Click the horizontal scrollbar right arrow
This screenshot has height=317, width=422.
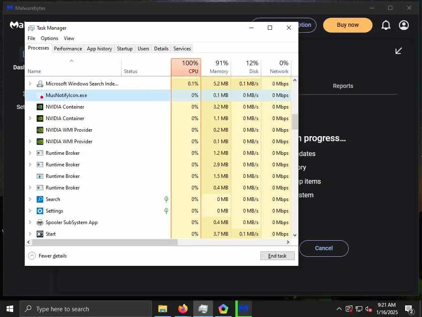(288, 242)
